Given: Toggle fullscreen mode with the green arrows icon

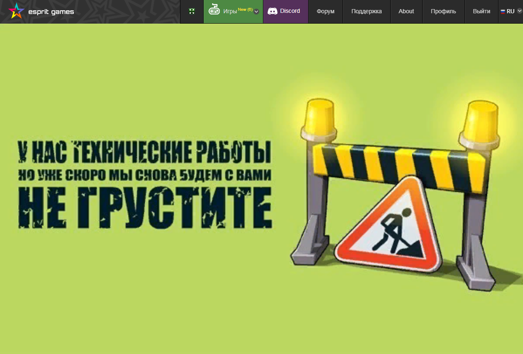Looking at the screenshot, I should coord(192,12).
